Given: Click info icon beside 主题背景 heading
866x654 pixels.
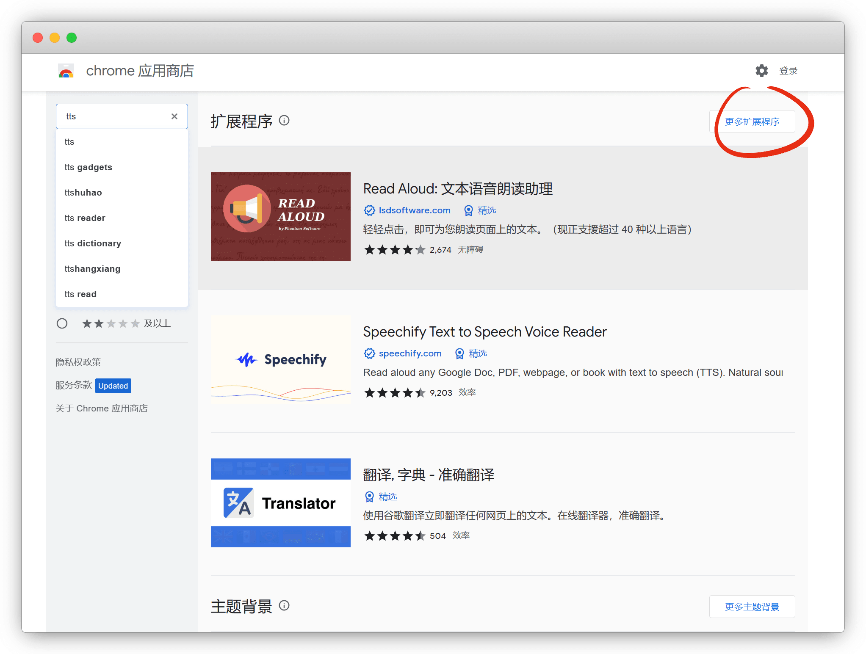Looking at the screenshot, I should pos(284,605).
